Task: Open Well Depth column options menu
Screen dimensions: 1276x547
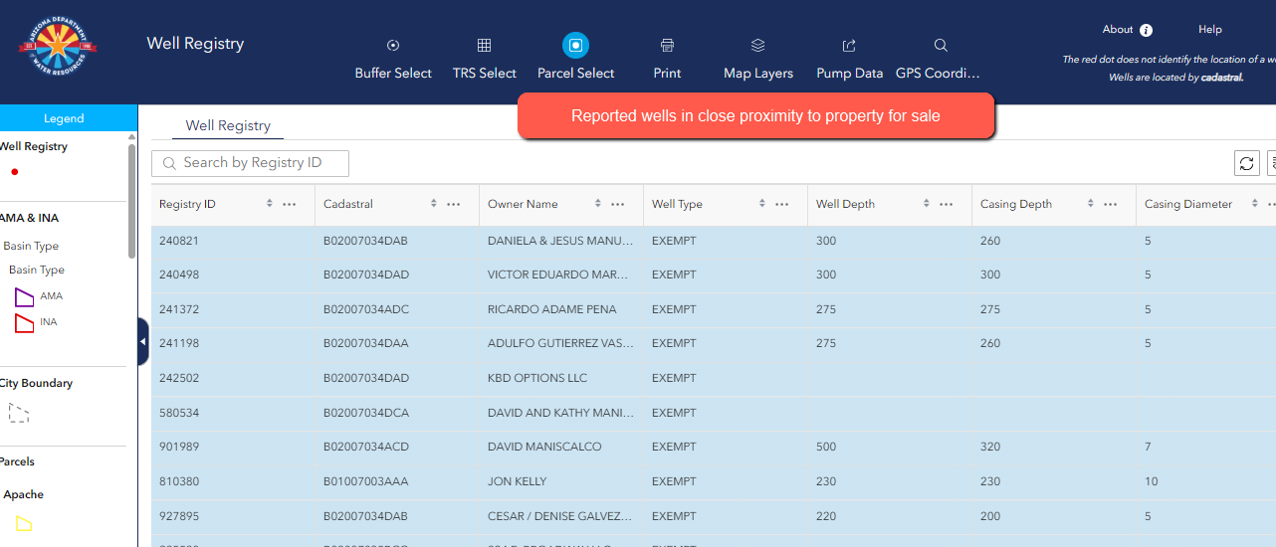Action: (x=947, y=204)
